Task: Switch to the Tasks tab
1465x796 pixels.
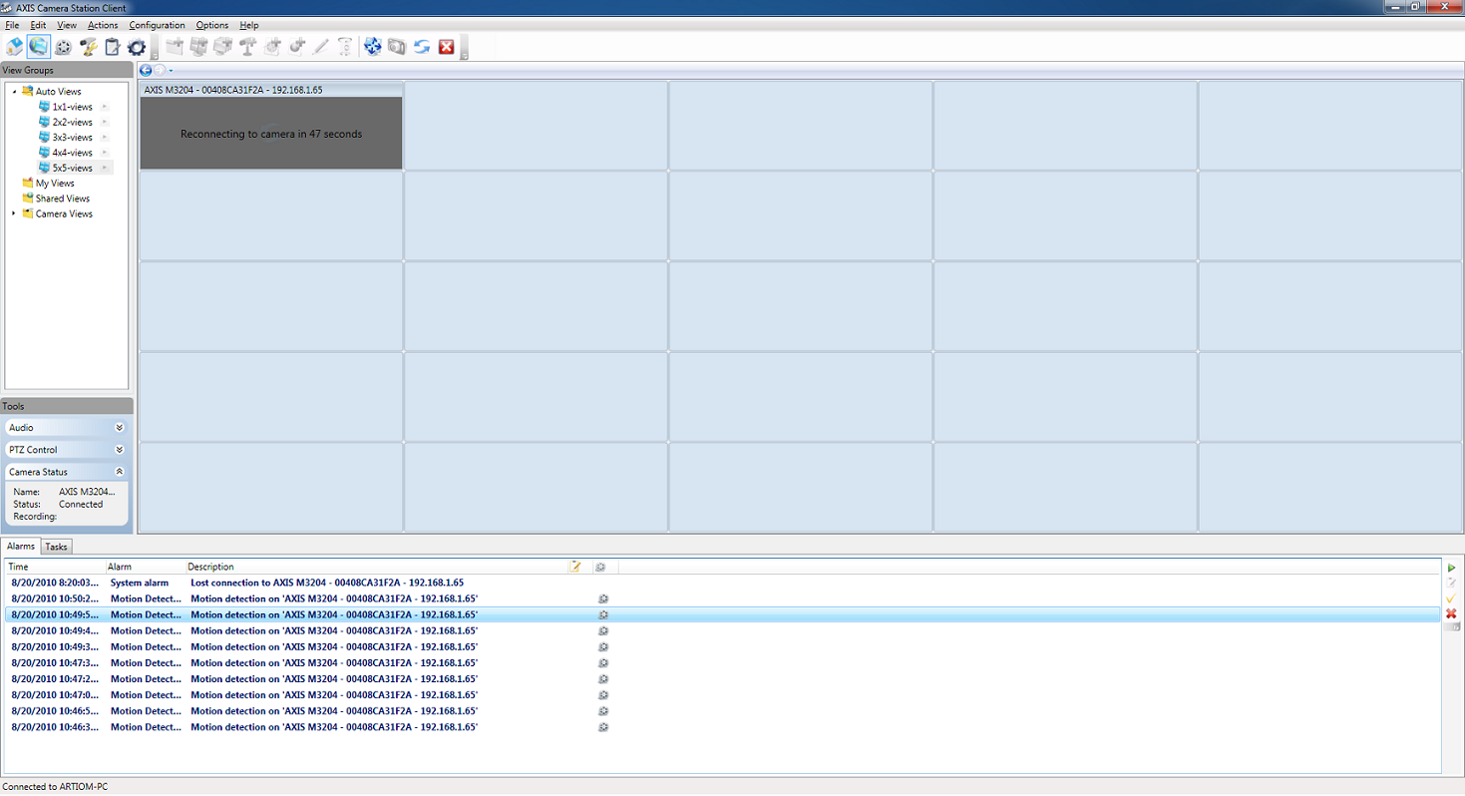Action: [x=56, y=547]
